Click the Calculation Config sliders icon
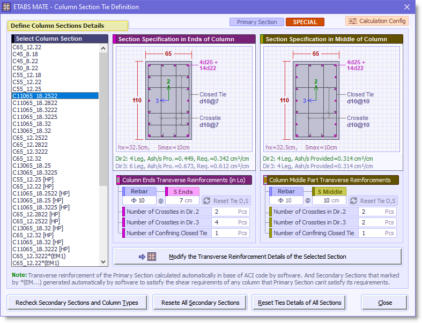 click(353, 21)
